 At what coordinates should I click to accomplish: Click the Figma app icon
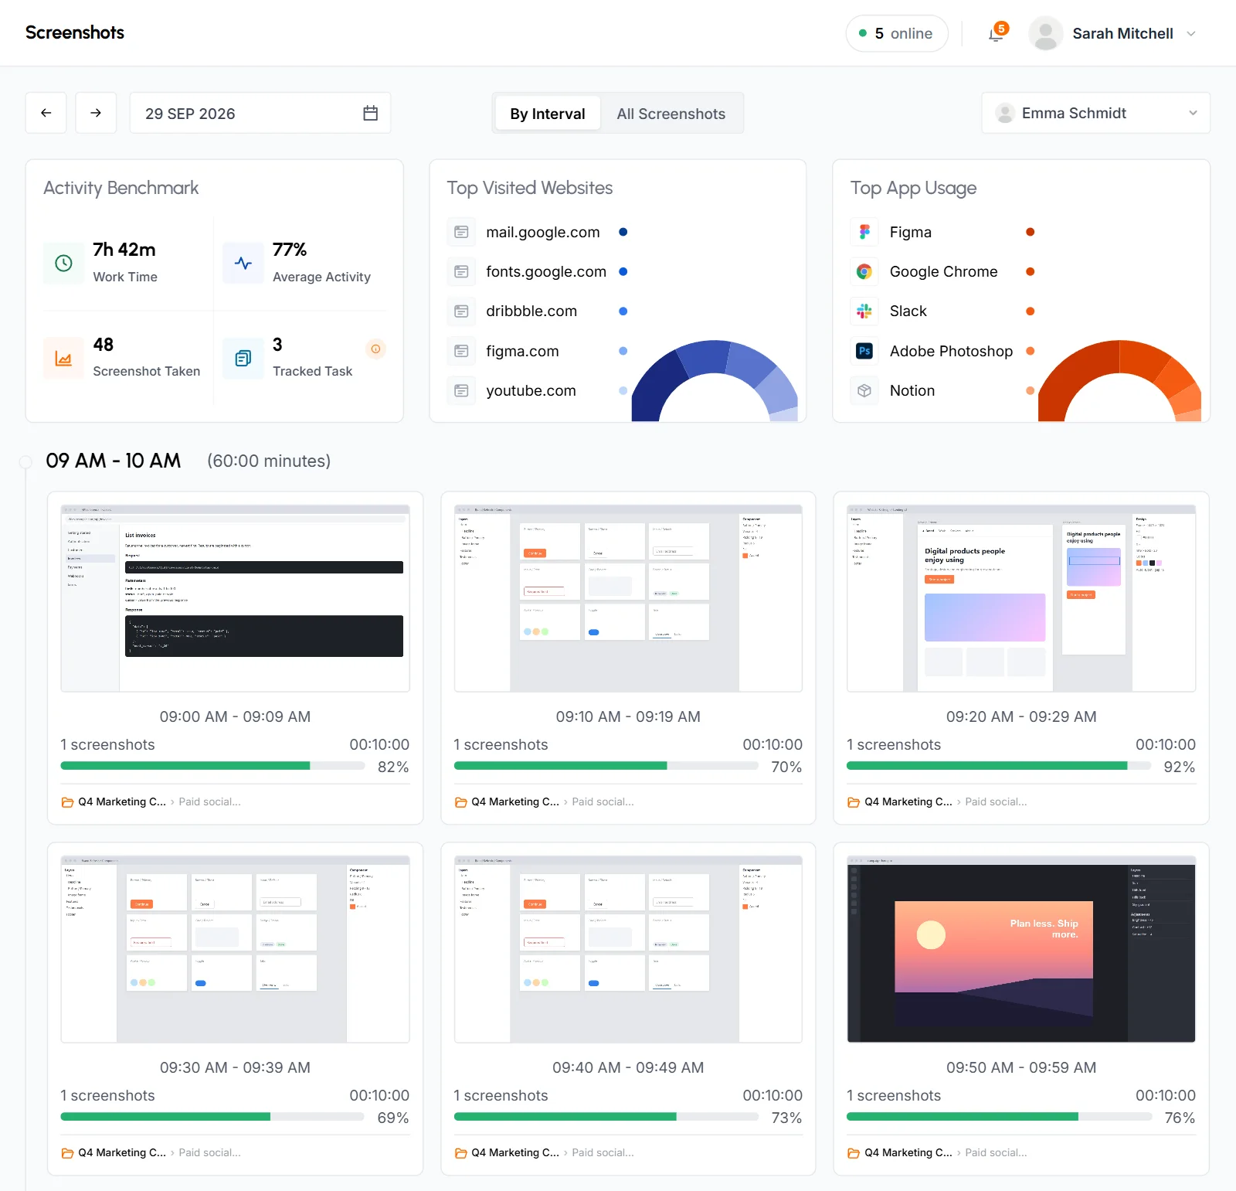864,232
